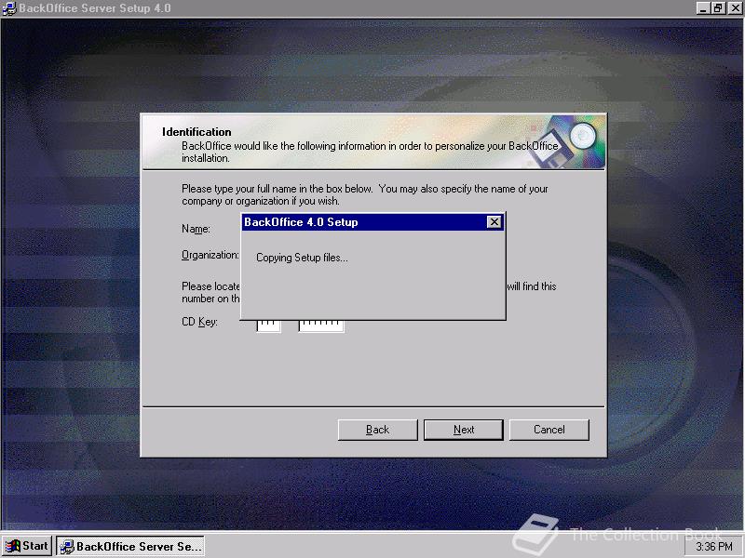Click the BackOffice Server Setup title bar icon
Viewport: 745px width, 558px height.
(x=9, y=8)
